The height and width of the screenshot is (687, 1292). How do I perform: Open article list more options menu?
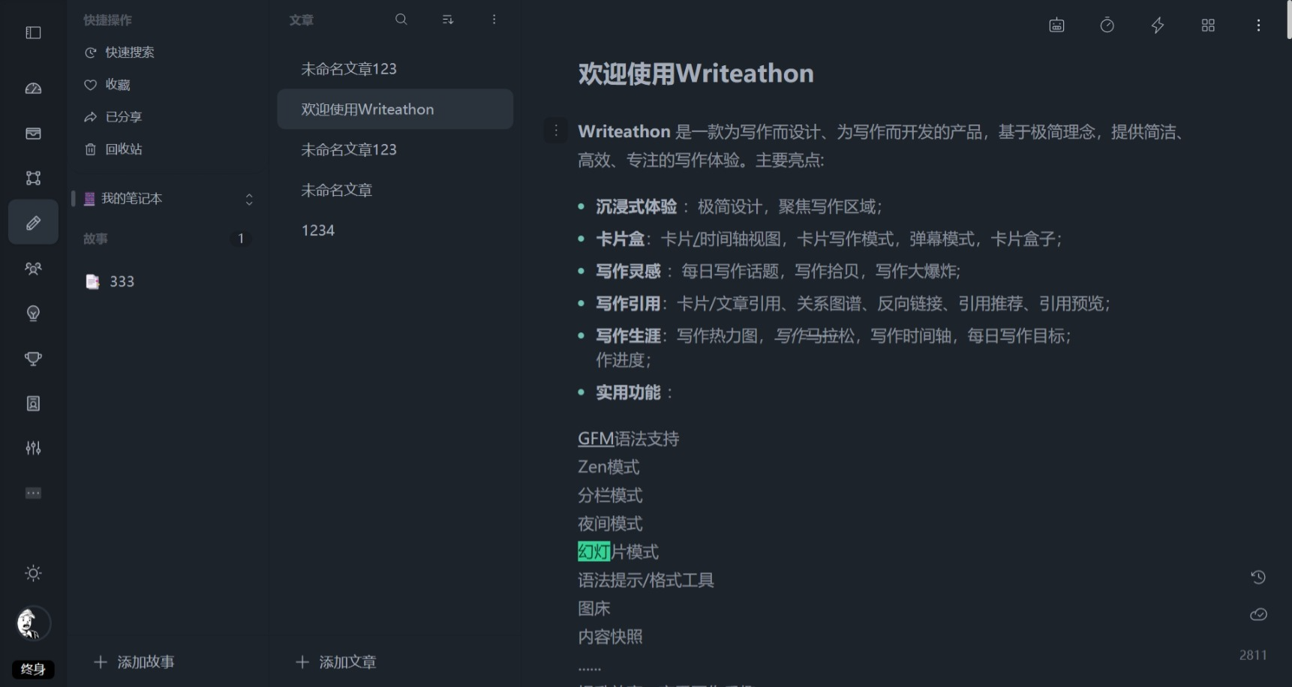[x=494, y=19]
